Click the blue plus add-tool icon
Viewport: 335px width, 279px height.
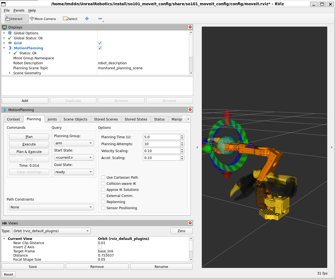click(87, 19)
